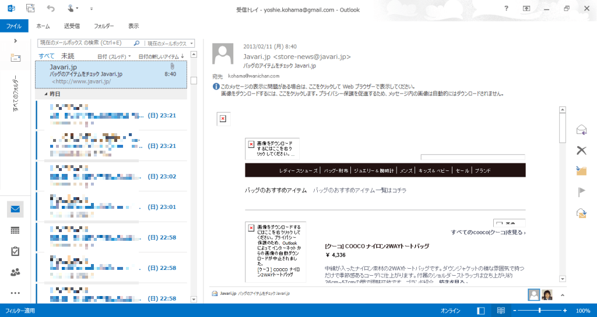
Task: Click sender contact photo placeholder in header
Action: click(223, 54)
